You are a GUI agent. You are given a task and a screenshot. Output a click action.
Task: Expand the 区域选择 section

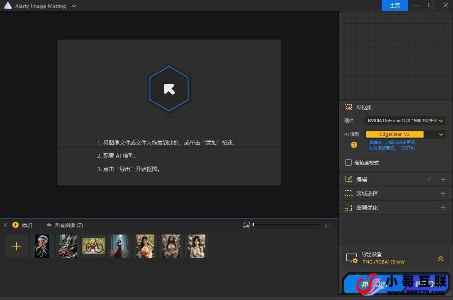[x=443, y=194]
